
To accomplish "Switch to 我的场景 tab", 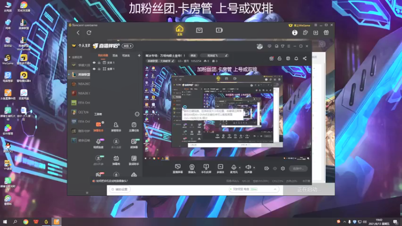I will click(103, 55).
